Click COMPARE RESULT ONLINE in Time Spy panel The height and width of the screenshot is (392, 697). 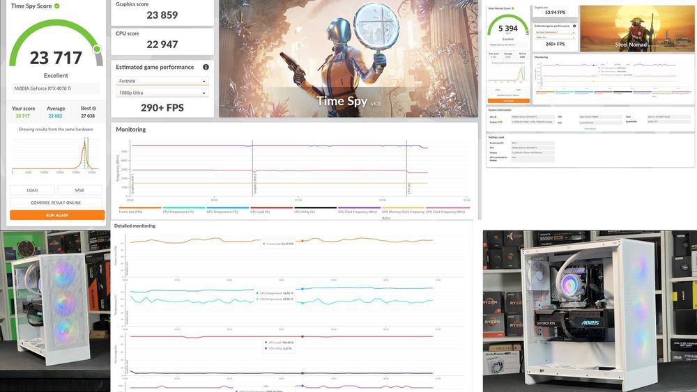click(56, 203)
